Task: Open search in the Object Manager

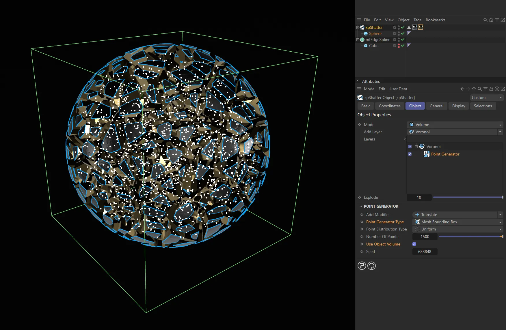Action: 485,20
